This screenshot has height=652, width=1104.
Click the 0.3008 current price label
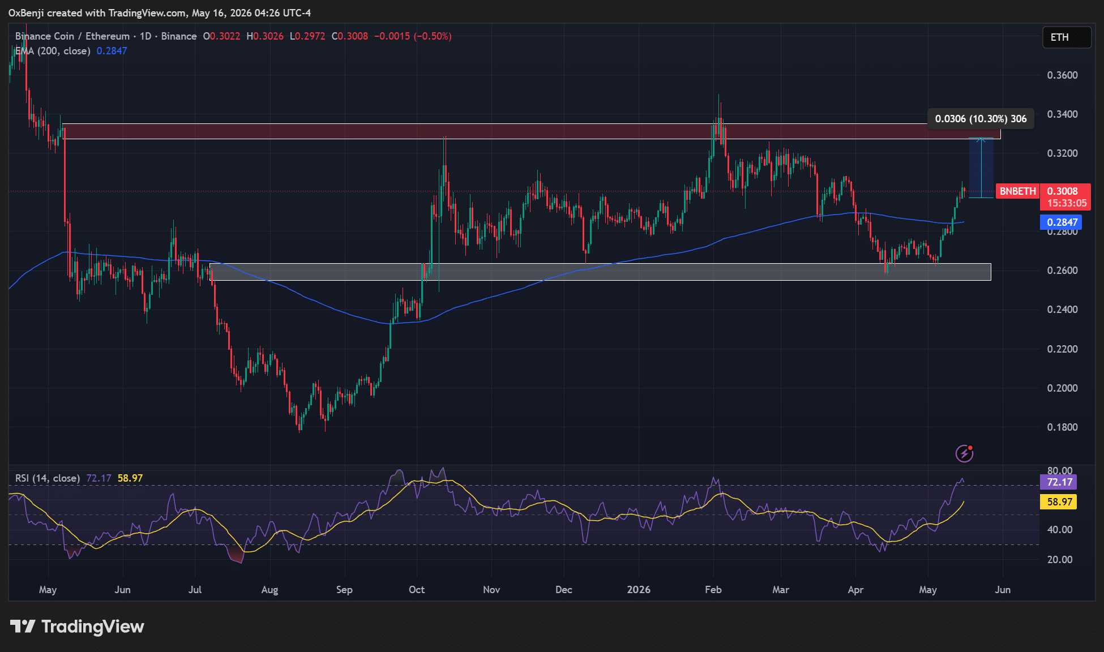click(x=1063, y=191)
